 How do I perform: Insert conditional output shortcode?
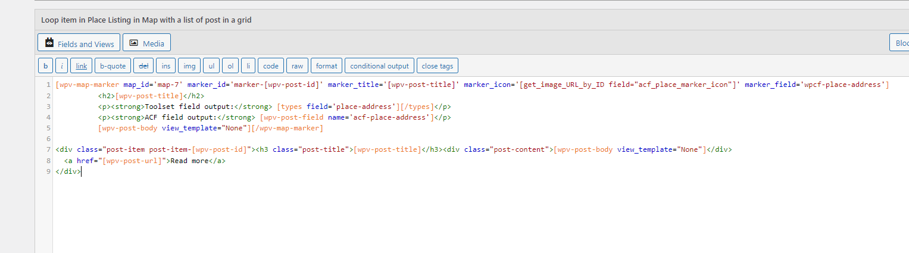(x=379, y=65)
